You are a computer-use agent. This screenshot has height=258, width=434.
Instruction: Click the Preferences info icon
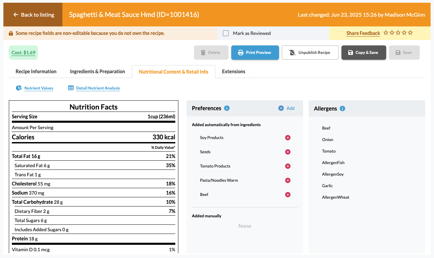point(226,108)
